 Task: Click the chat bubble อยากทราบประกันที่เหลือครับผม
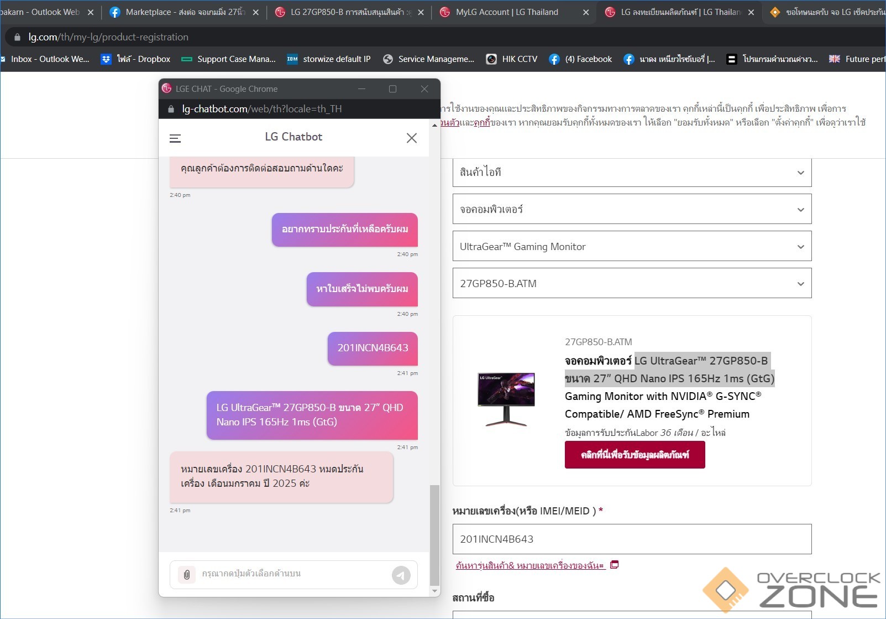click(x=345, y=230)
